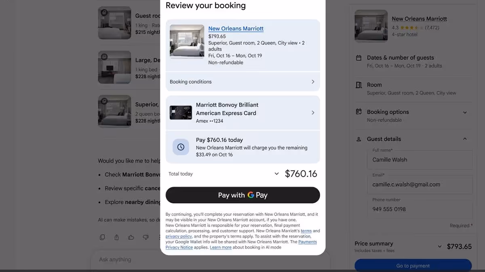The width and height of the screenshot is (485, 272).
Task: Edit the Full name field with Camille Walsh
Action: point(420,160)
